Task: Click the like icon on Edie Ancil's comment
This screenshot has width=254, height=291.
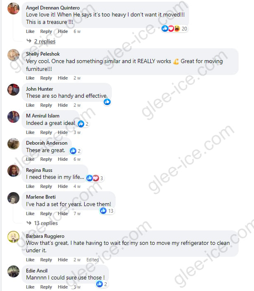Action: pos(100,284)
